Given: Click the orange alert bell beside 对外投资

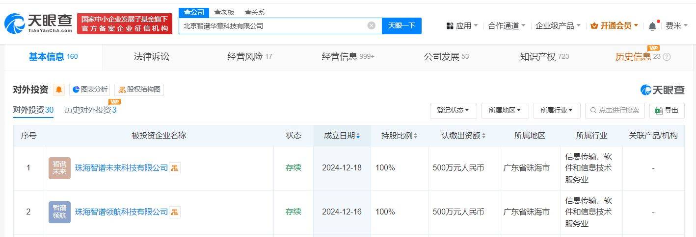Looking at the screenshot, I should tap(59, 90).
